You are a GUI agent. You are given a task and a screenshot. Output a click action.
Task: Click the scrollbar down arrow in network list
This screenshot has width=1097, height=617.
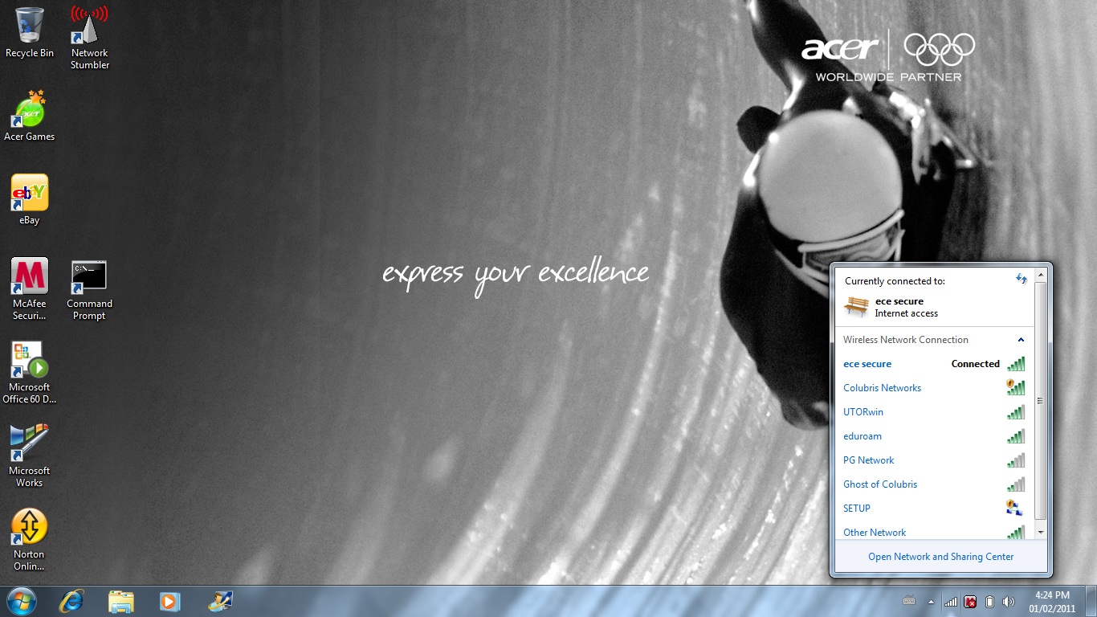point(1041,532)
